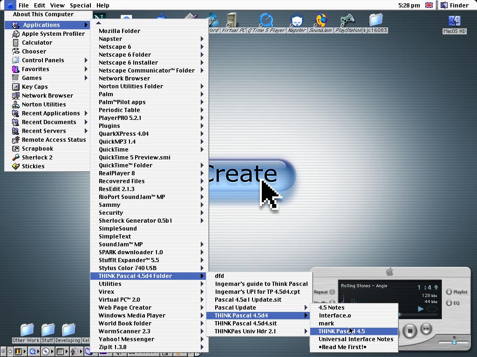Open the Napster desktop shortcut icon
The height and width of the screenshot is (357, 477).
[x=296, y=21]
